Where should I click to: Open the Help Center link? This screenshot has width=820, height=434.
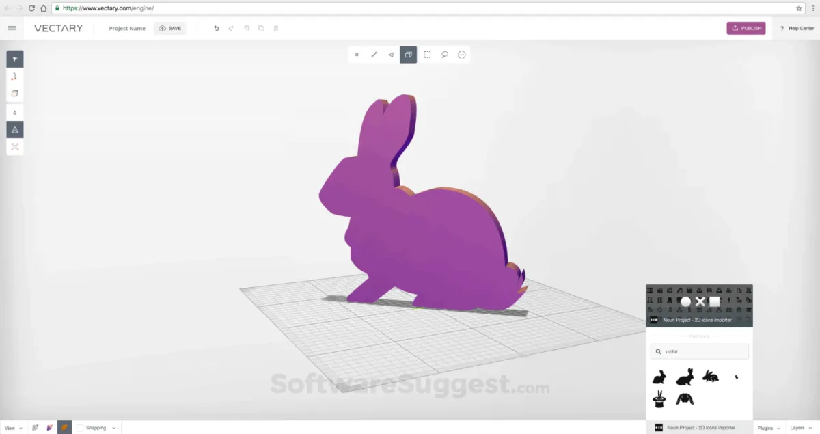coord(797,28)
